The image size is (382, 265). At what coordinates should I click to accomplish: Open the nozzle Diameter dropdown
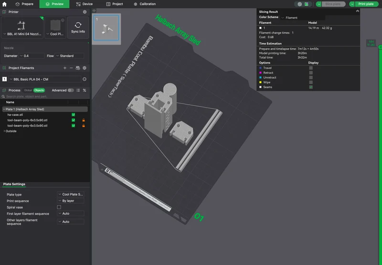coord(32,56)
